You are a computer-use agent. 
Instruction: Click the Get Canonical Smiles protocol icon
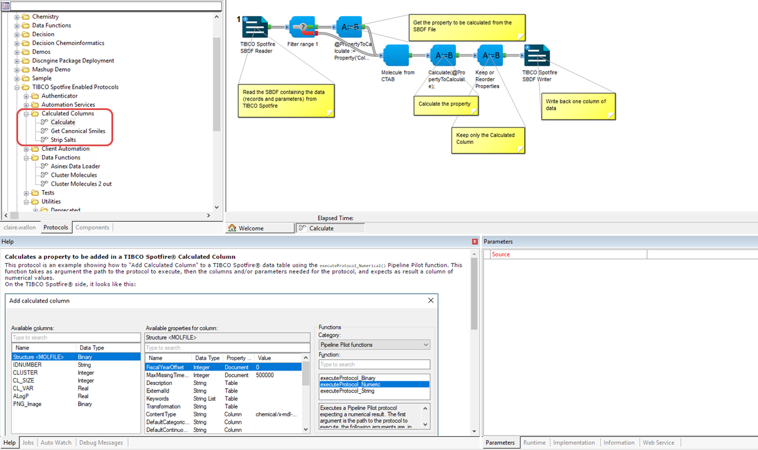coord(44,131)
